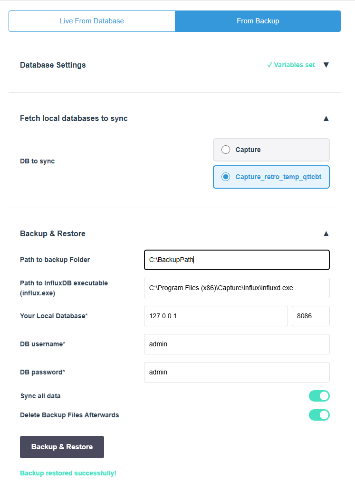Toggle the Sync all data switch

(x=319, y=396)
